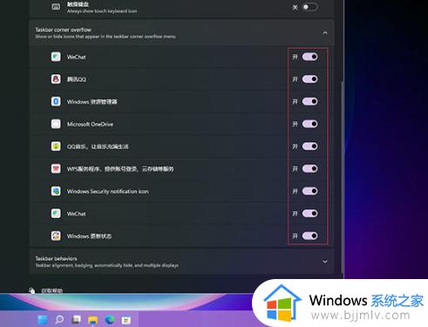Turn off the QQ音乐 toggle
Viewport: 428px width, 327px height.
tap(309, 146)
